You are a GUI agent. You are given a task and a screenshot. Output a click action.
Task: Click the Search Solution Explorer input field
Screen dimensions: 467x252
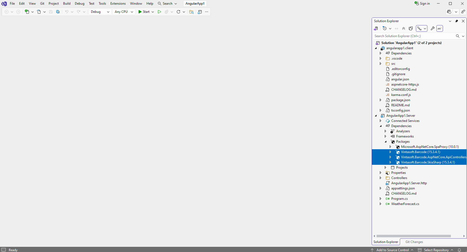coord(413,36)
